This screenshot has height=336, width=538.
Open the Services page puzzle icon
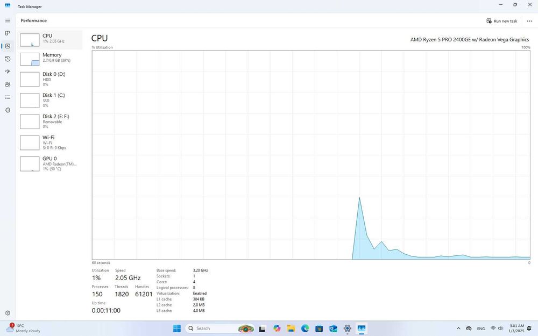pyautogui.click(x=8, y=110)
